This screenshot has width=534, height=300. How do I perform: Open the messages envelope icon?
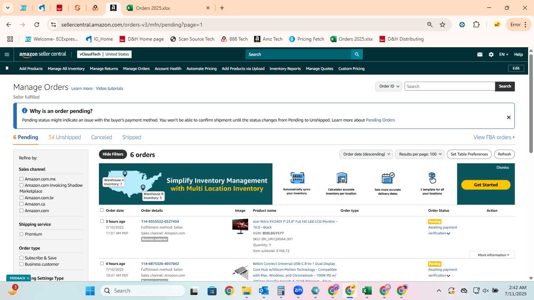[x=480, y=55]
